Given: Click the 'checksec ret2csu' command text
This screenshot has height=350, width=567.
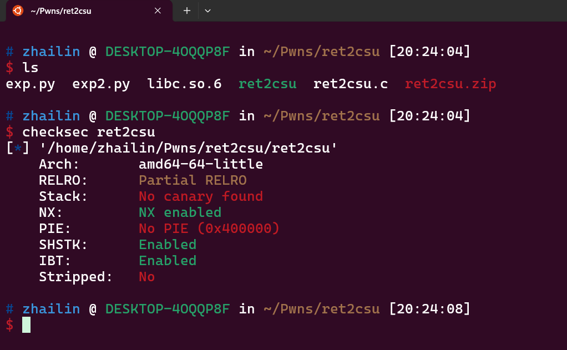Looking at the screenshot, I should pos(89,132).
